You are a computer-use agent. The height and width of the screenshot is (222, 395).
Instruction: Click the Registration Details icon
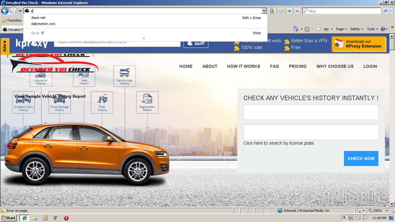click(x=147, y=103)
